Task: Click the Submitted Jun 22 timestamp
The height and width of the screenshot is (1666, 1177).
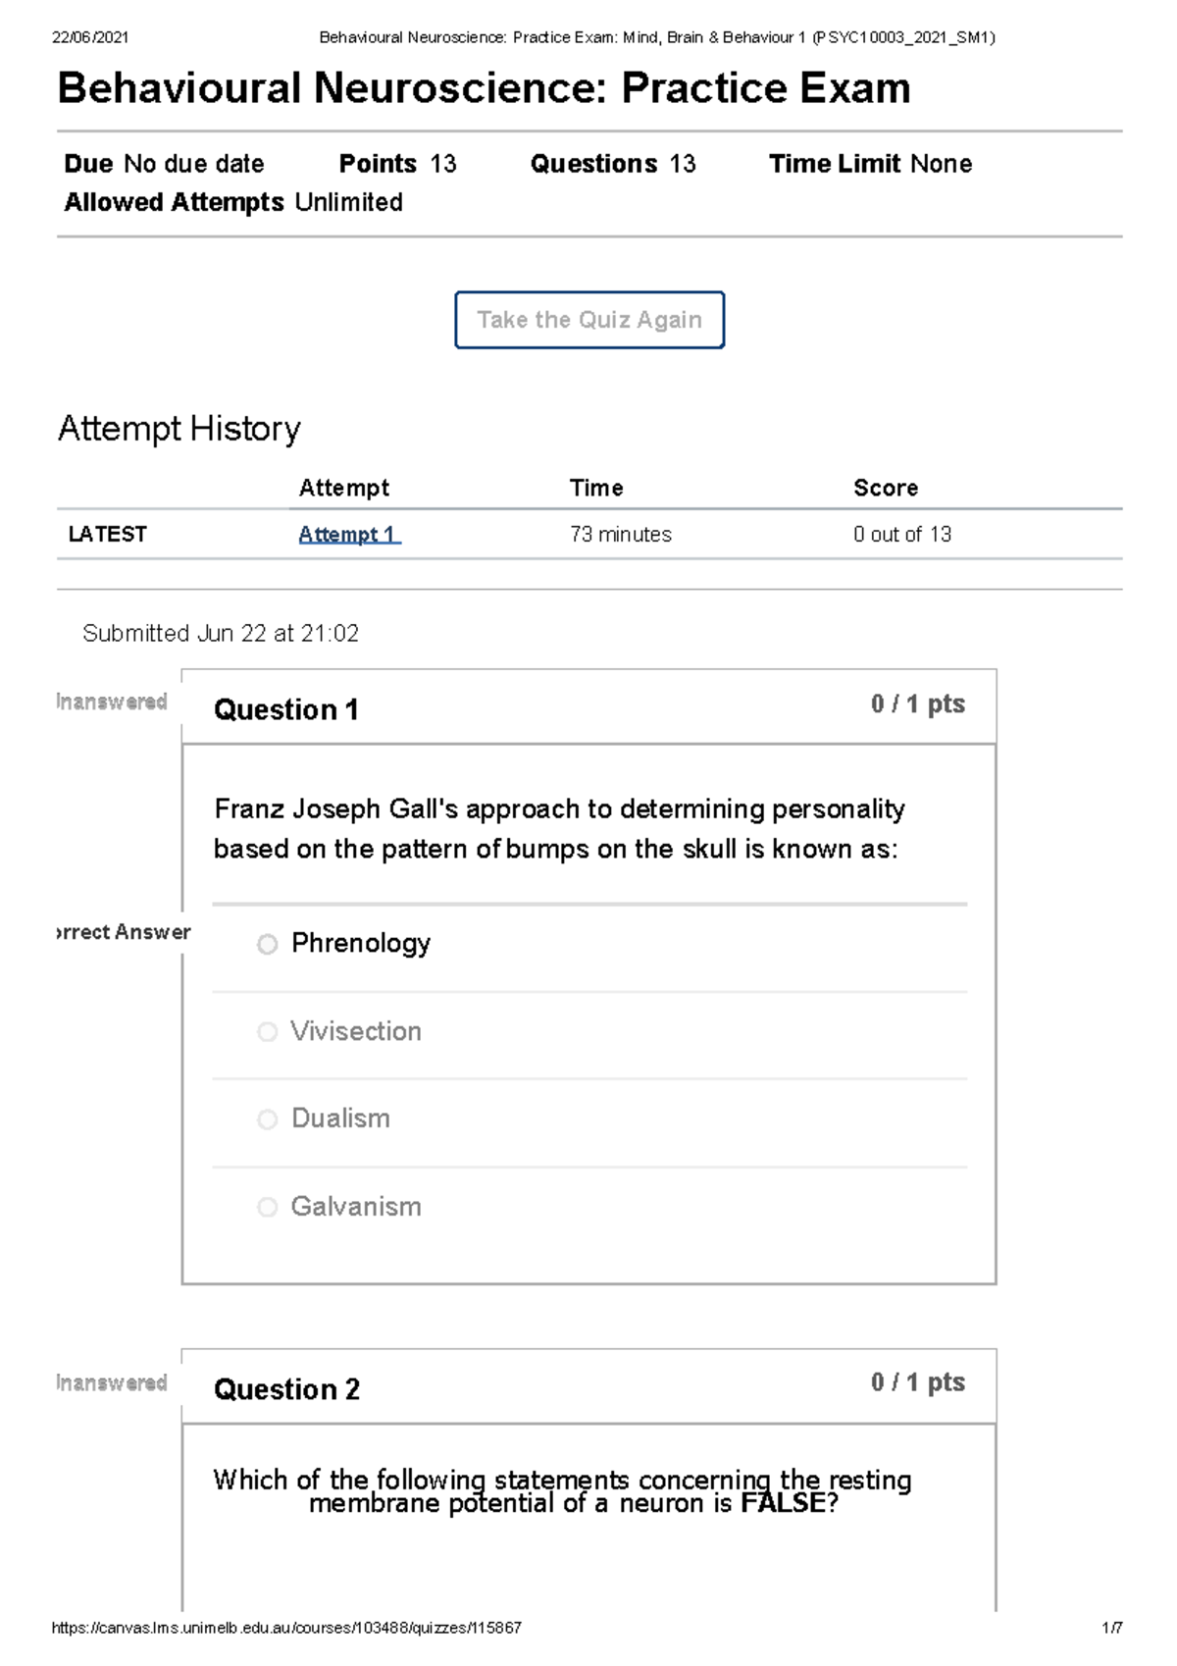Action: tap(221, 634)
